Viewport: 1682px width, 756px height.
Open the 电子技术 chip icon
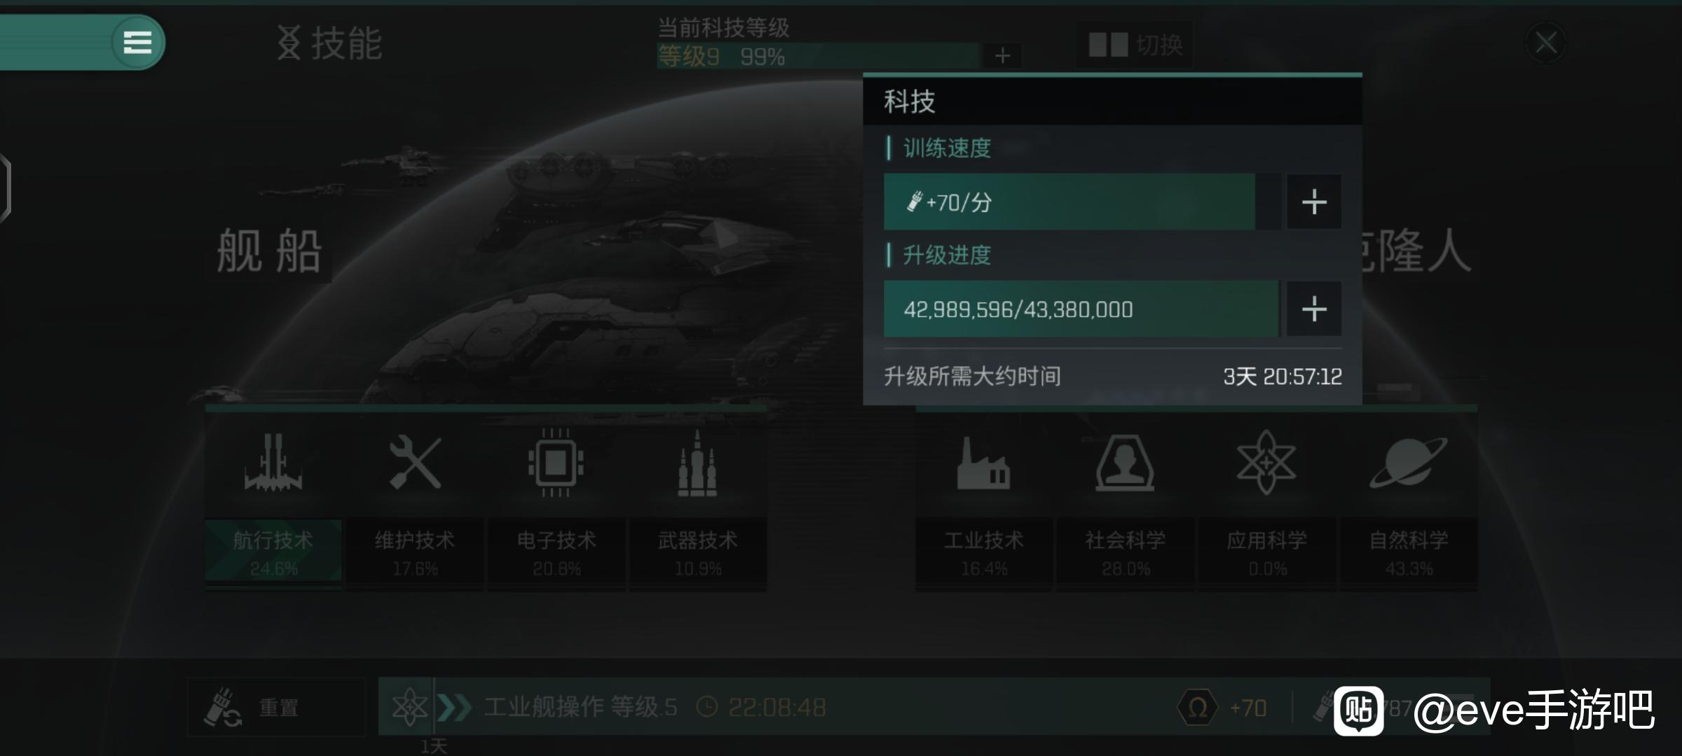[556, 463]
